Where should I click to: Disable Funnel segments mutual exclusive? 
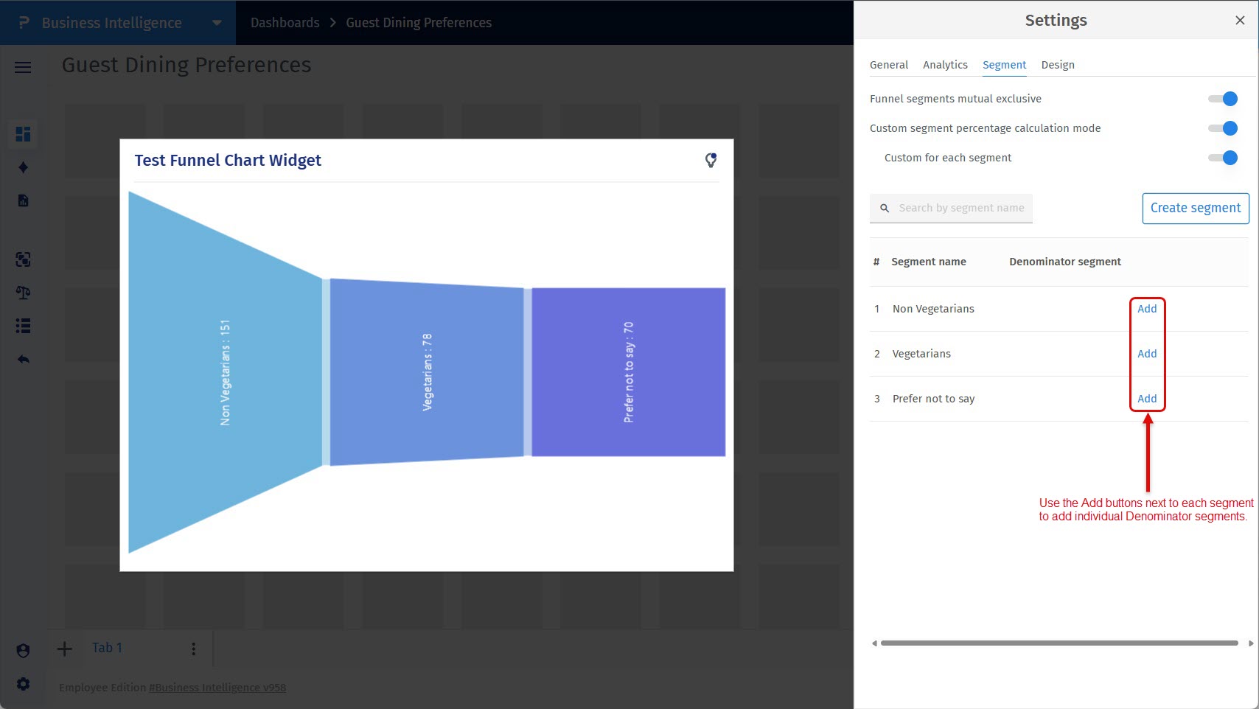coord(1223,98)
